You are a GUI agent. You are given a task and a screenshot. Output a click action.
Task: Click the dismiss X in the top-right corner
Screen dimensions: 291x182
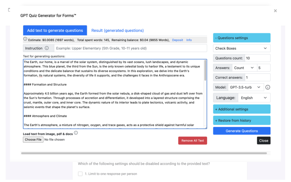pos(275,11)
